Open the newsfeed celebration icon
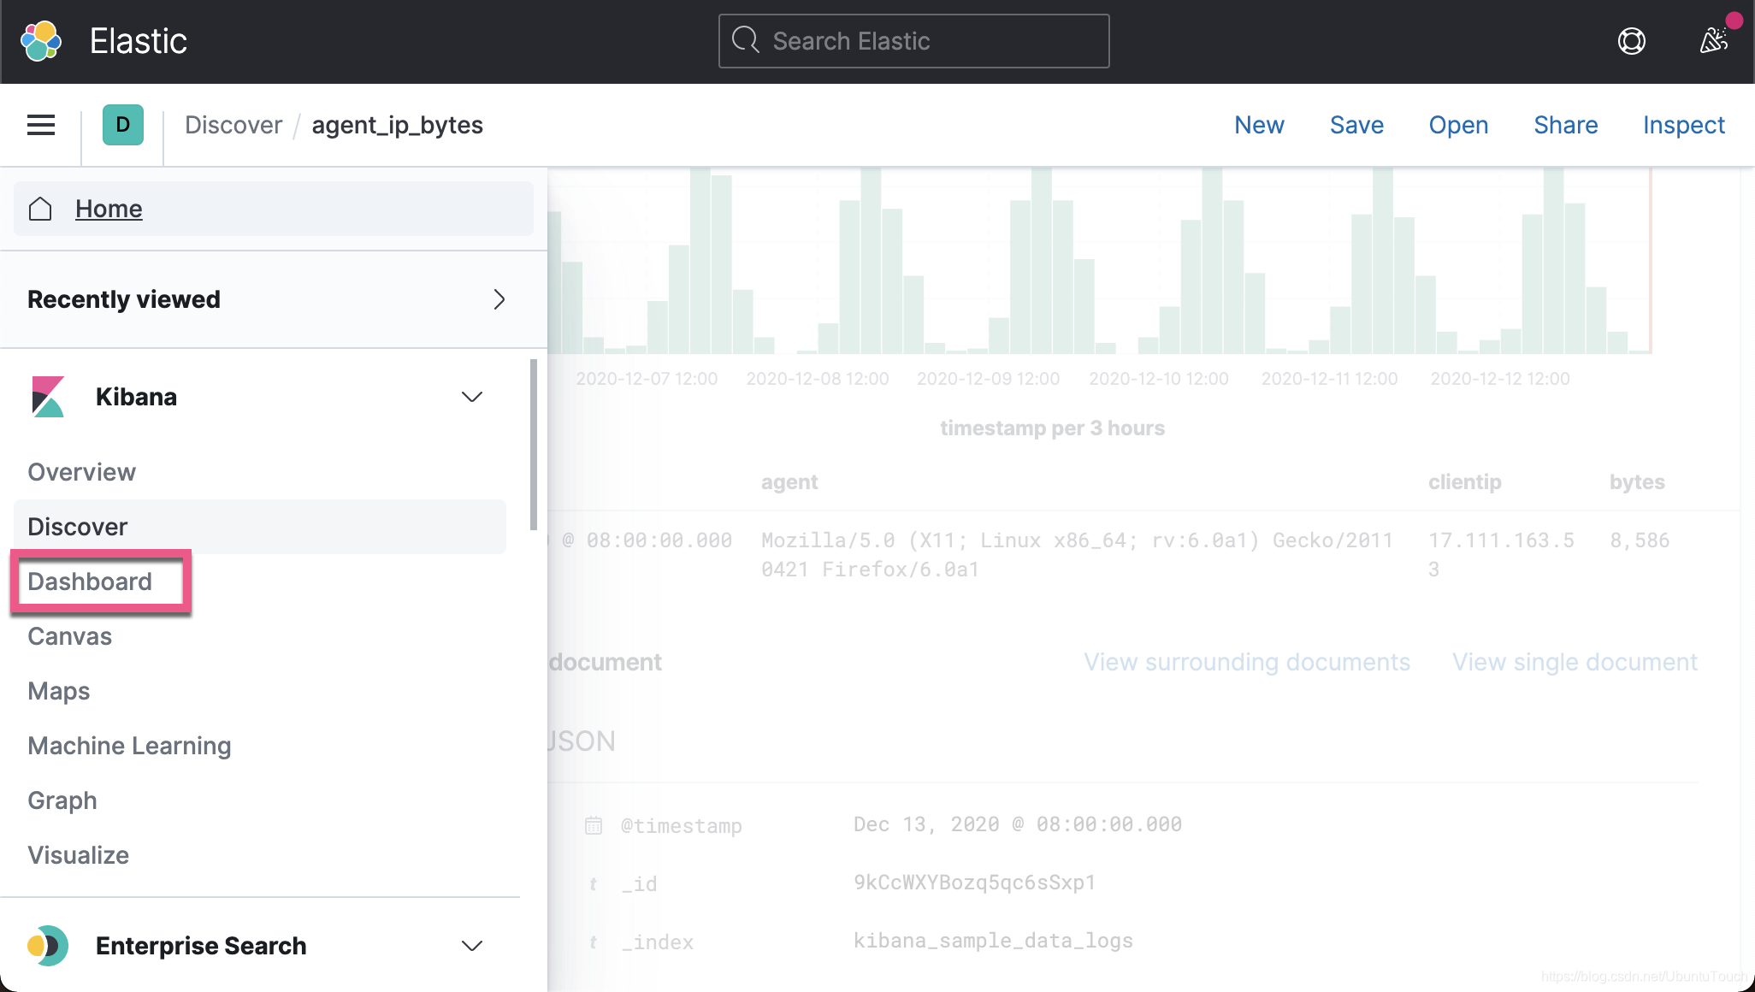1755x992 pixels. [1713, 41]
